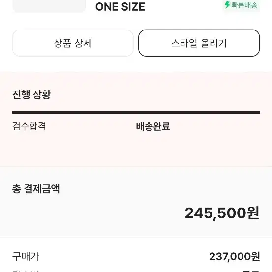Tap the 구매가 row label
This screenshot has height=272, width=272.
pyautogui.click(x=26, y=257)
